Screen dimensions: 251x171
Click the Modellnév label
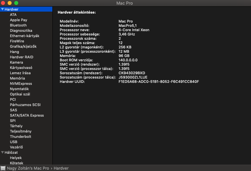[x=69, y=21]
